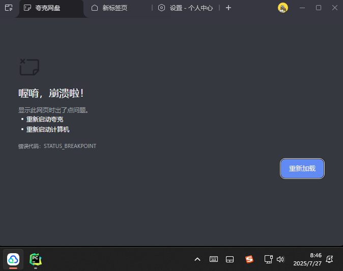Maximize the Quark browser window

point(319,8)
